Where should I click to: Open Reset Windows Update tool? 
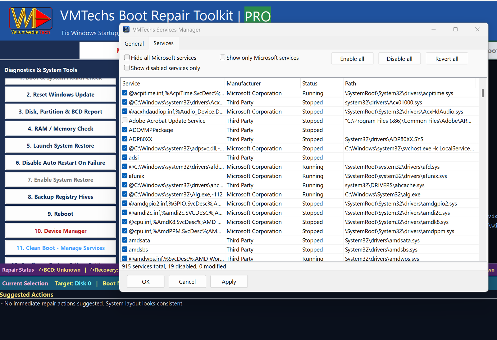pos(61,94)
